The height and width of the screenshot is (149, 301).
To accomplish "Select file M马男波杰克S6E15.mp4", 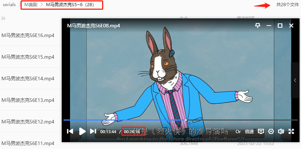I will [x=28, y=57].
